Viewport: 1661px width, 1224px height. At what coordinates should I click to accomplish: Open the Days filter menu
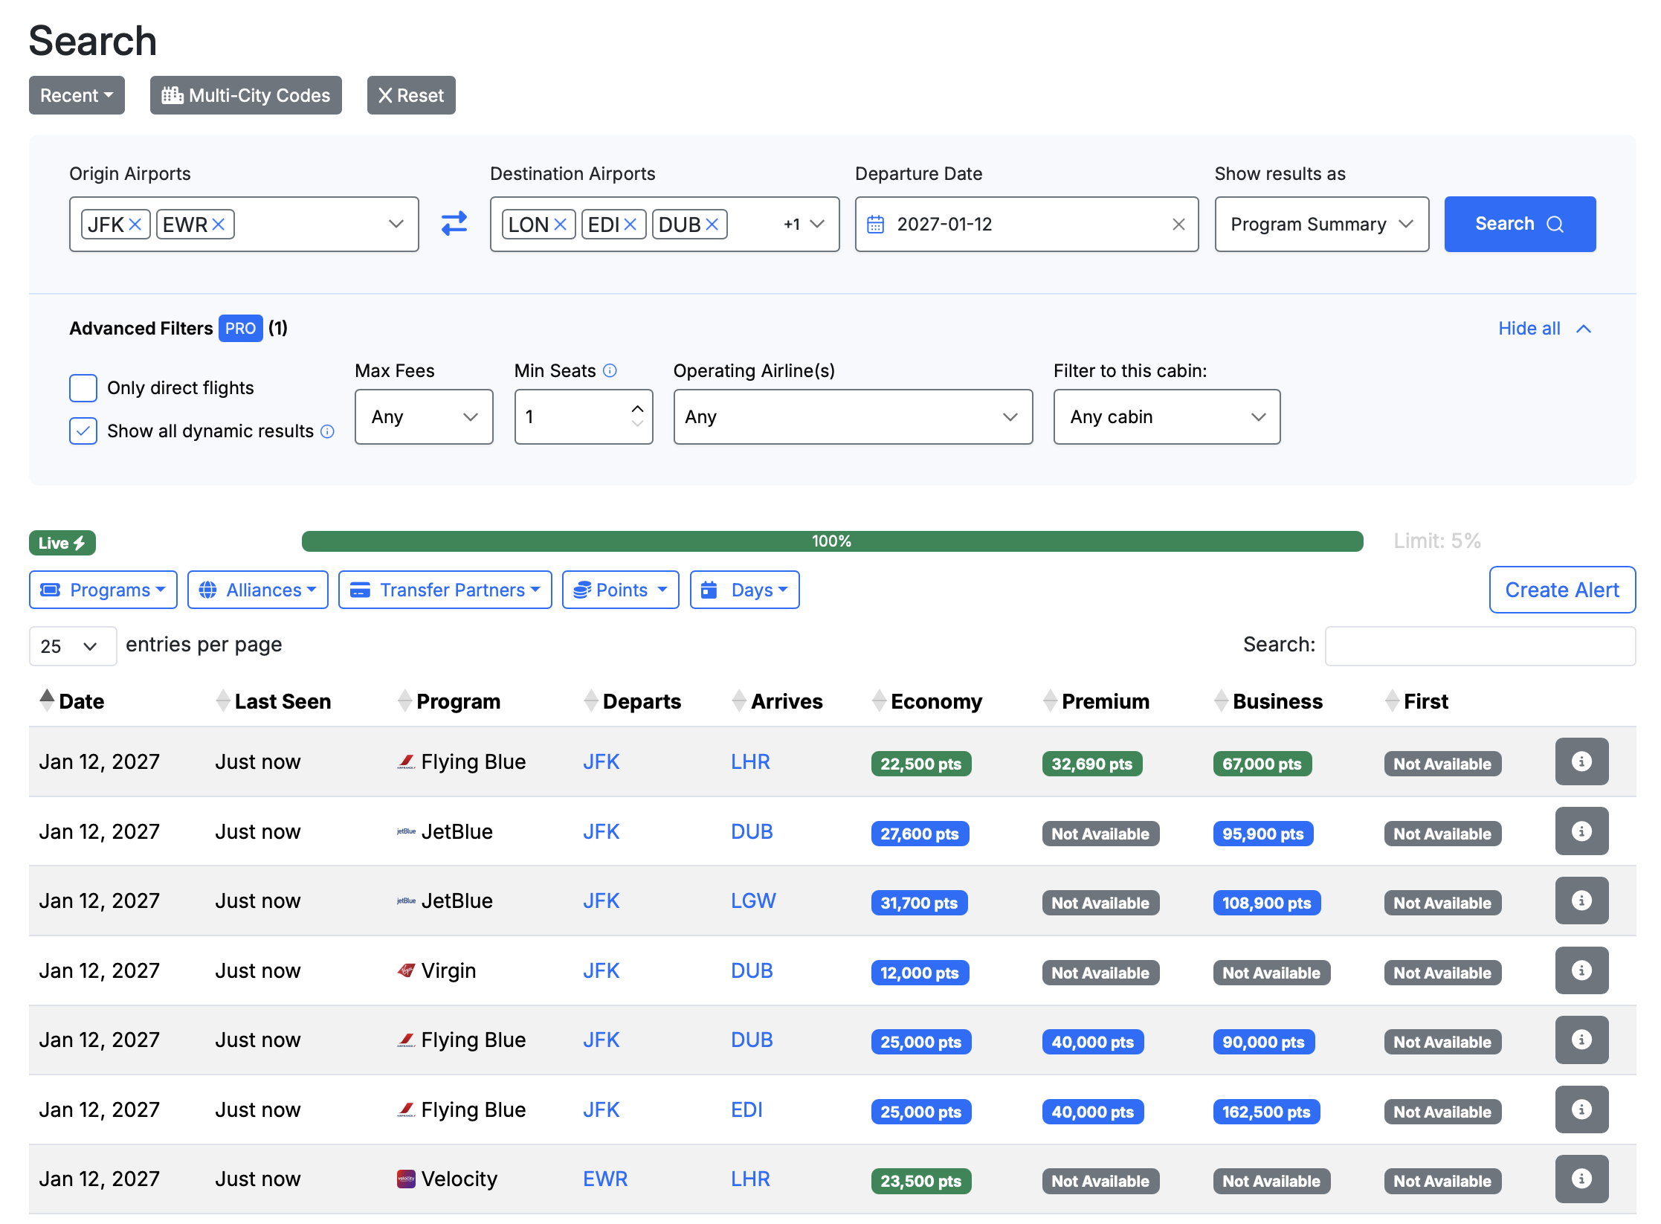pos(744,590)
